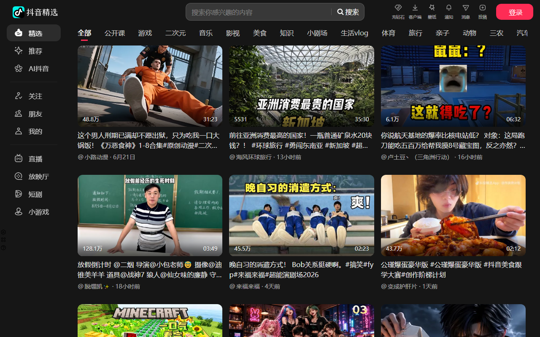This screenshot has width=540, height=337.
Task: Go to 朋友 in the sidebar
Action: (34, 114)
